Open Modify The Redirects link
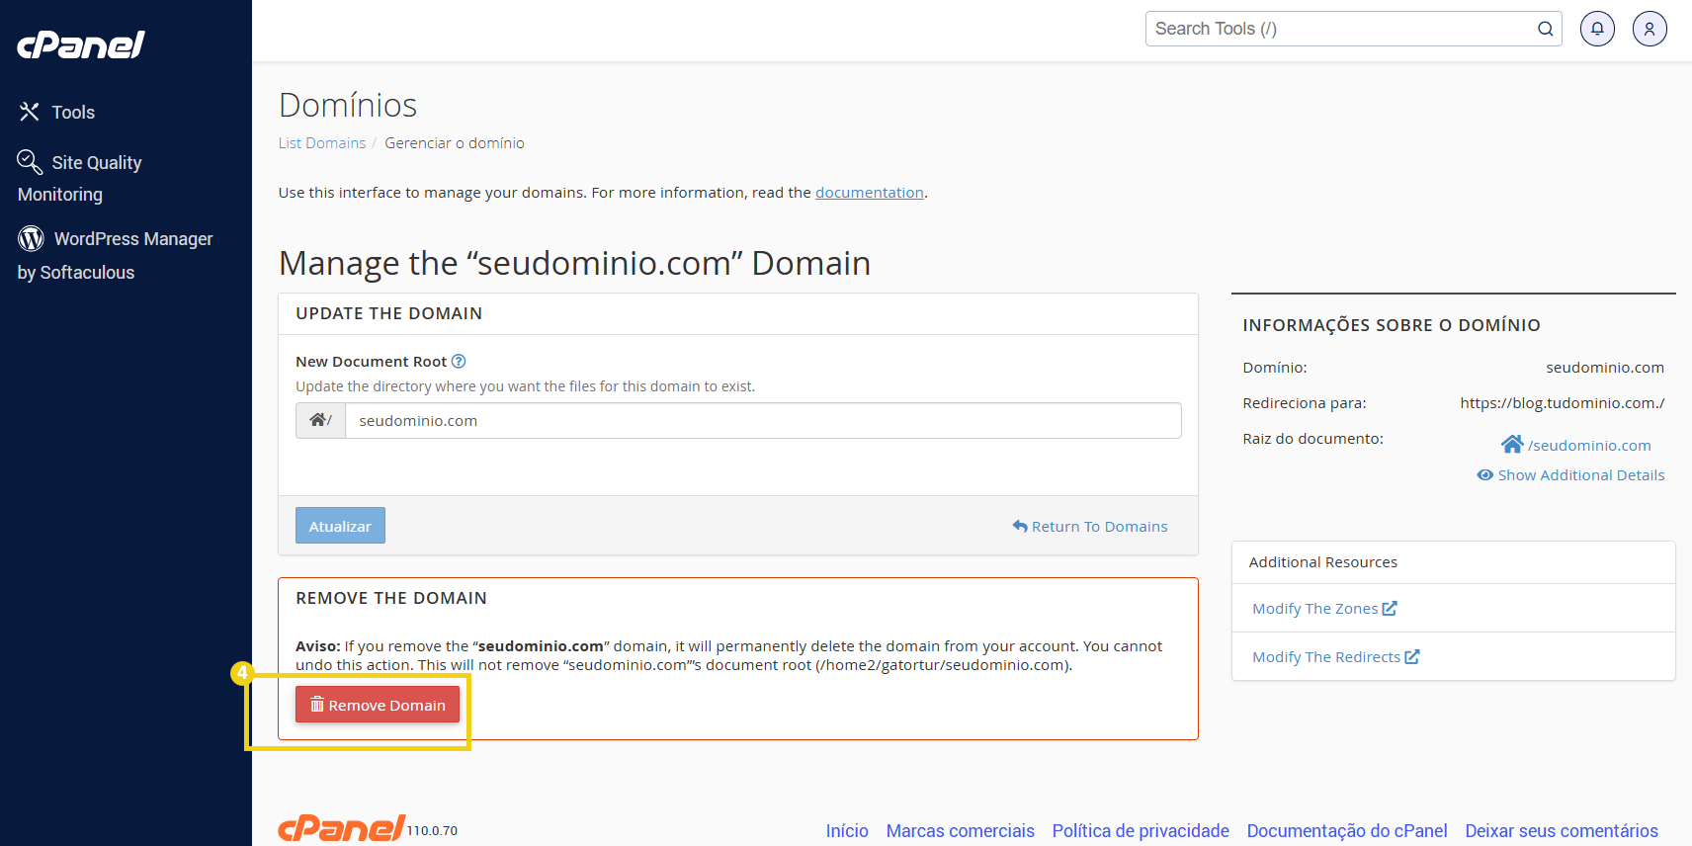The height and width of the screenshot is (846, 1692). coord(1326,657)
